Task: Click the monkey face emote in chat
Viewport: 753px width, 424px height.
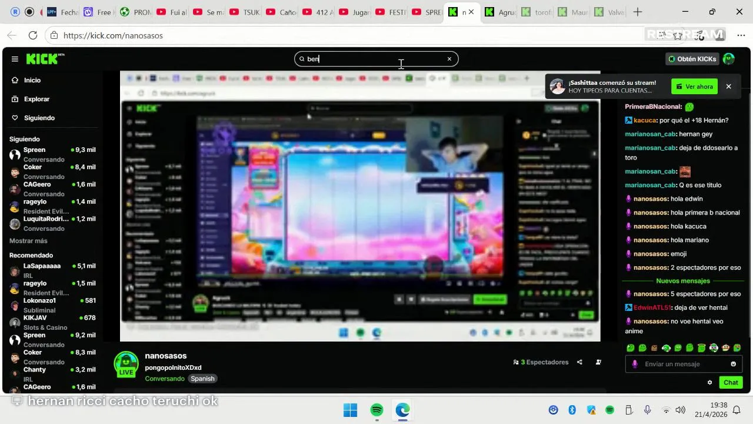Action: [725, 348]
